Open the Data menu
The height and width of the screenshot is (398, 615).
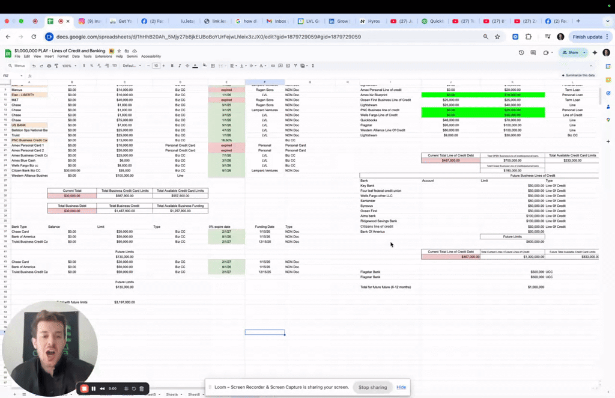point(76,57)
